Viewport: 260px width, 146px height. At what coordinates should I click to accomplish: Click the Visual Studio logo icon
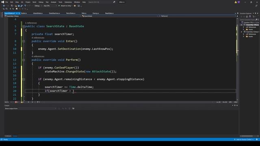pyautogui.click(x=3, y=2)
